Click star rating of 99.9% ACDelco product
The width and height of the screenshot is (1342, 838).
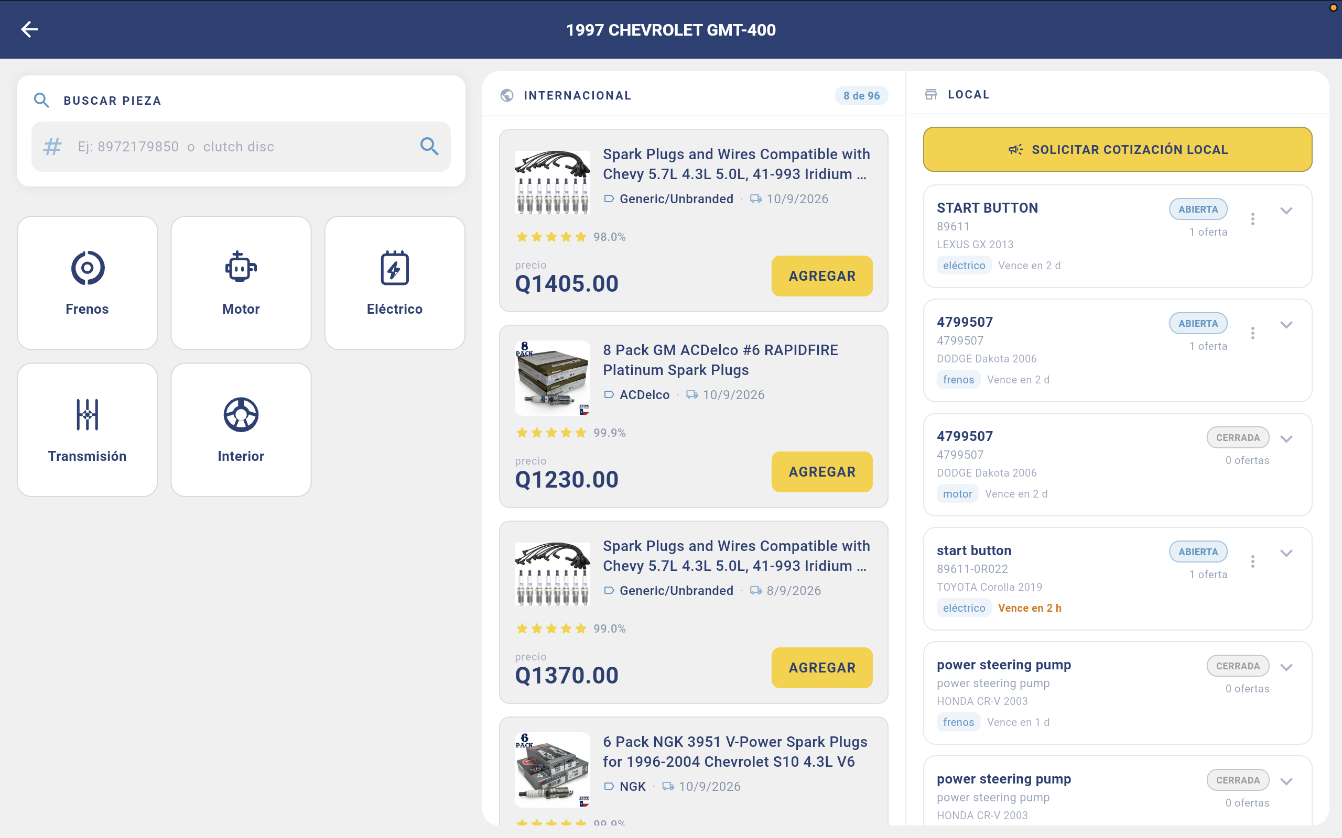tap(551, 433)
